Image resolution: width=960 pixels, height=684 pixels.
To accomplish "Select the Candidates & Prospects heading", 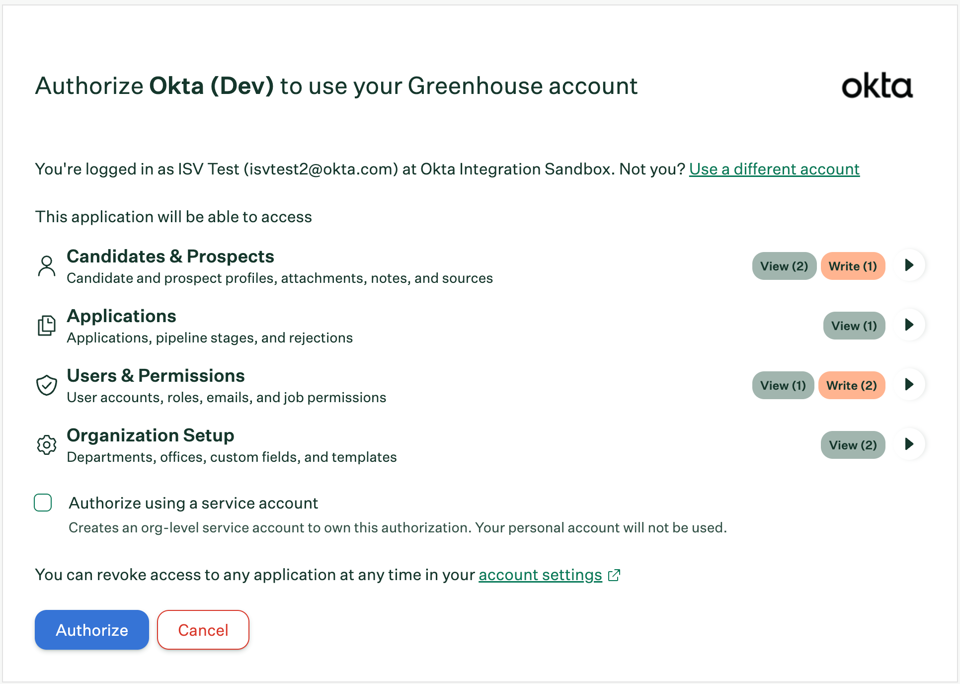I will pos(170,256).
